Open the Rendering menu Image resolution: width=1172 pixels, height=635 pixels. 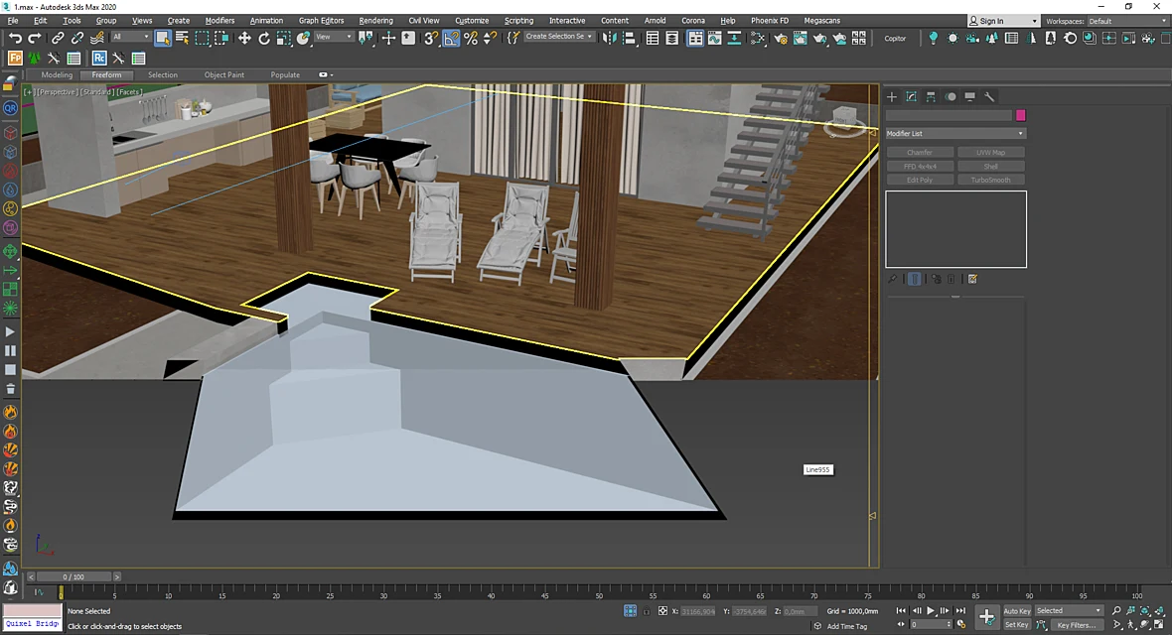pos(375,20)
